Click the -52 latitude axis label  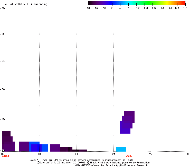[x=2, y=34]
